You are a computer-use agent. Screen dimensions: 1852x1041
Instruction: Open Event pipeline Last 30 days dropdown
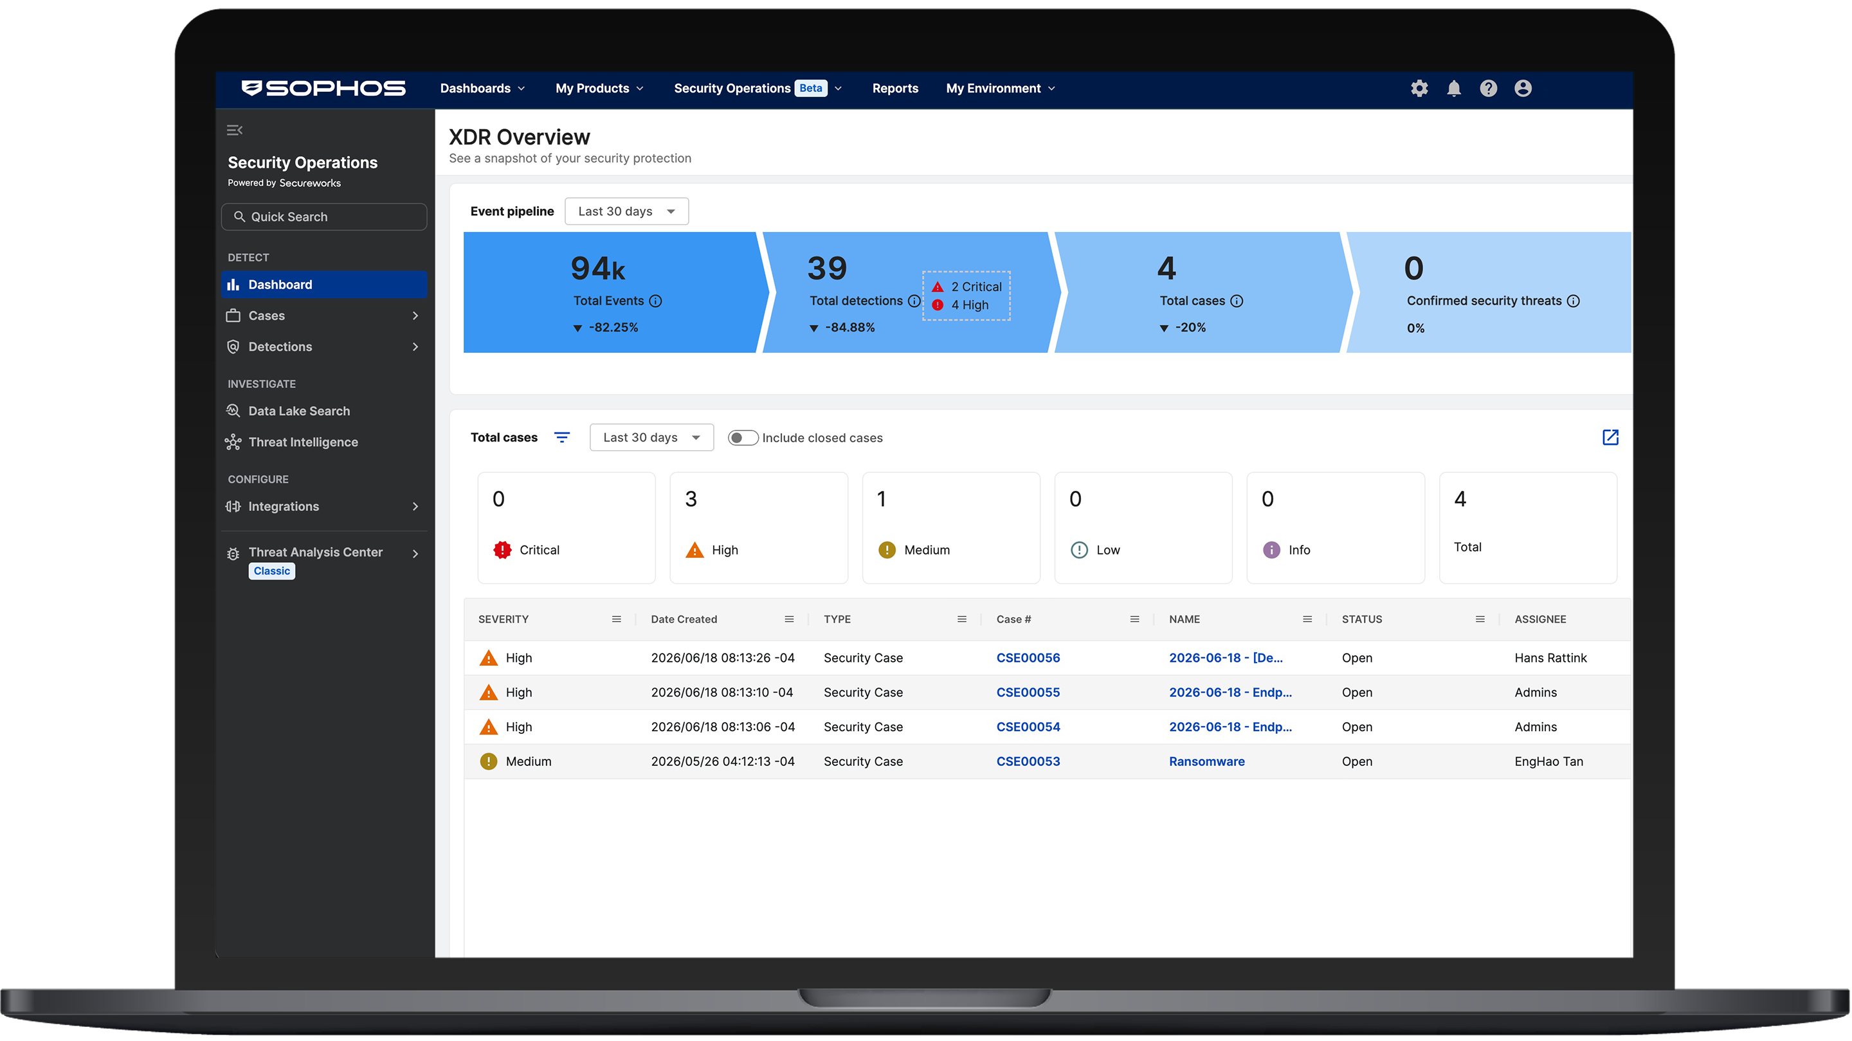pyautogui.click(x=626, y=211)
